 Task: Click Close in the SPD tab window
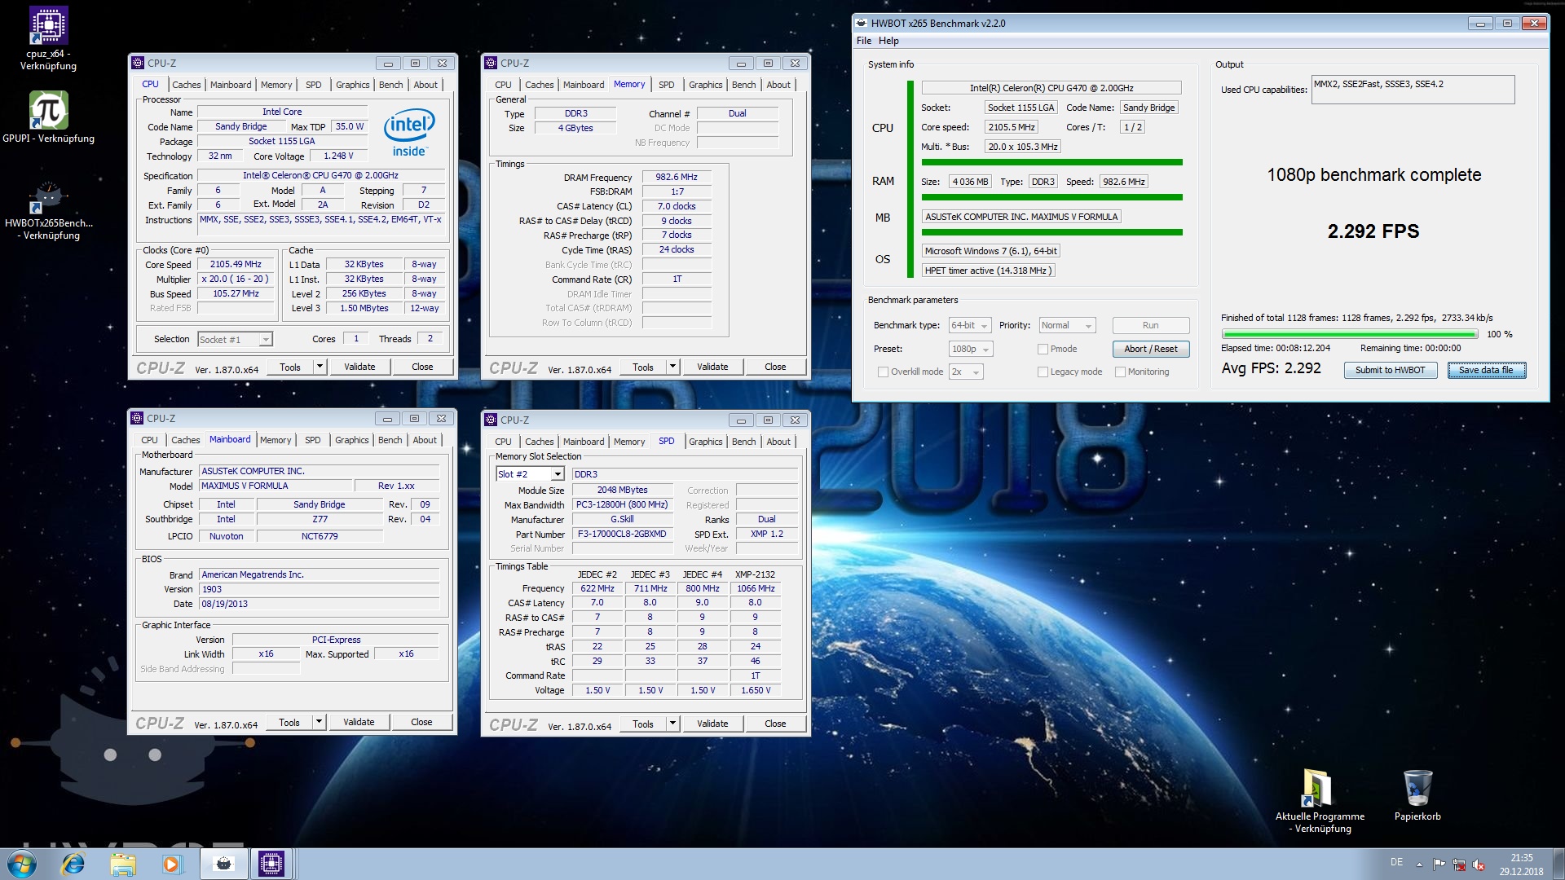point(775,724)
